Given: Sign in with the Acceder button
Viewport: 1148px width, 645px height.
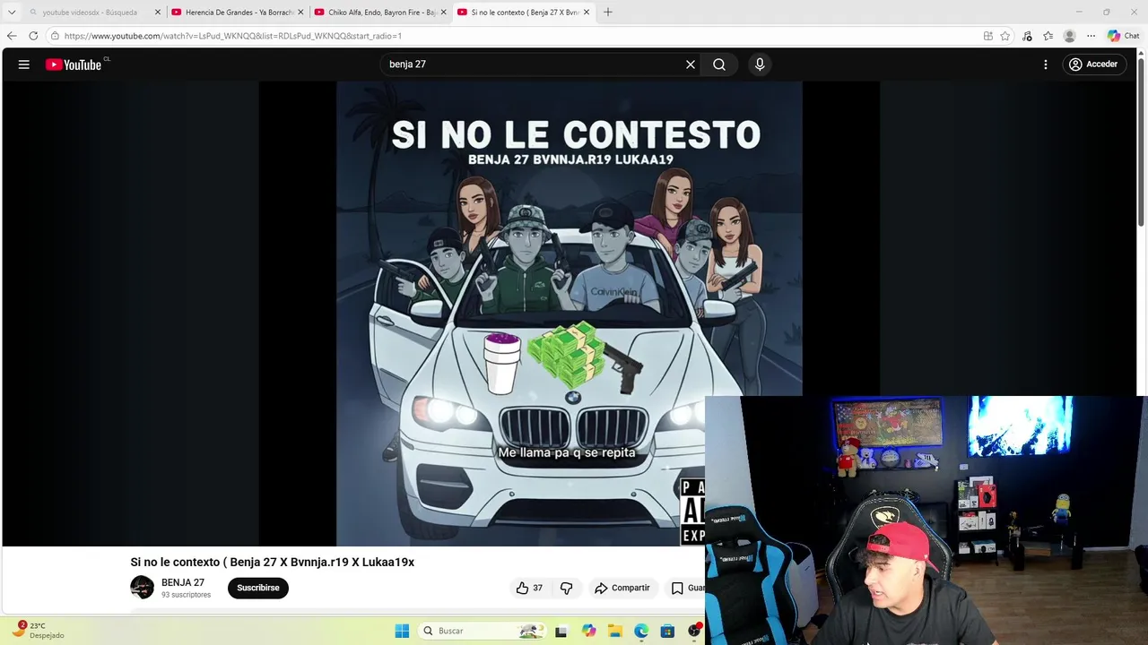Looking at the screenshot, I should (1093, 64).
